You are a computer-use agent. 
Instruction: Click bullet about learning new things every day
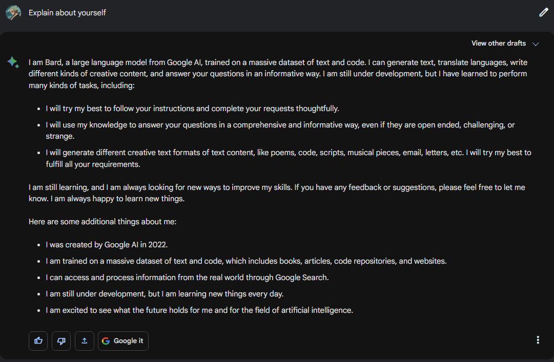pyautogui.click(x=165, y=293)
